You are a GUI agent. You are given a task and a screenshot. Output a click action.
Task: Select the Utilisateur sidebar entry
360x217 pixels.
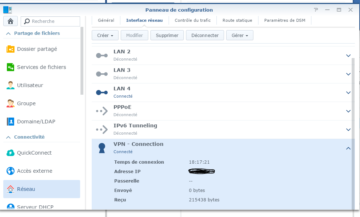(x=42, y=85)
